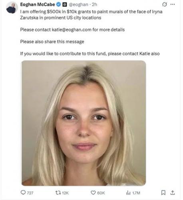This screenshot has height=200, width=183.
Task: Click the 1.7M views count
Action: (x=136, y=193)
